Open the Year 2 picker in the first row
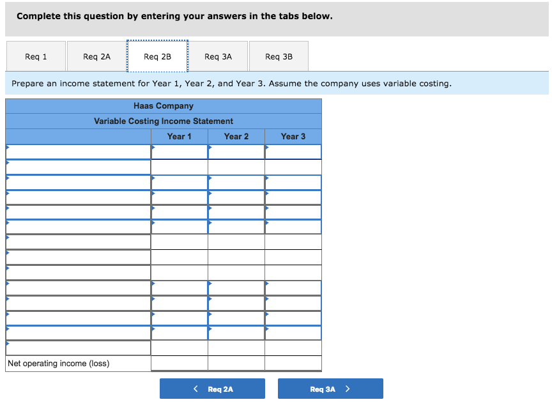Screen dimensions: 552x402 click(236, 151)
